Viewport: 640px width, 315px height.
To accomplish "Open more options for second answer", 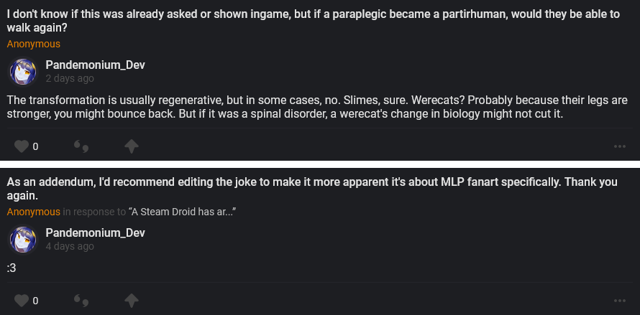I will coord(620,300).
